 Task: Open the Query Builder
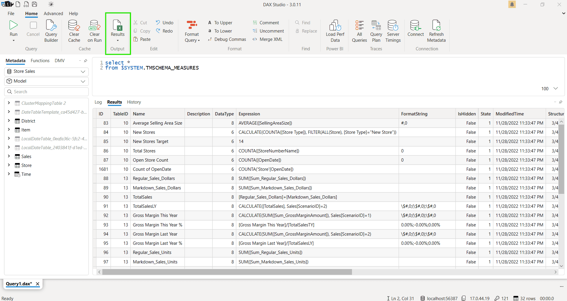(51, 31)
